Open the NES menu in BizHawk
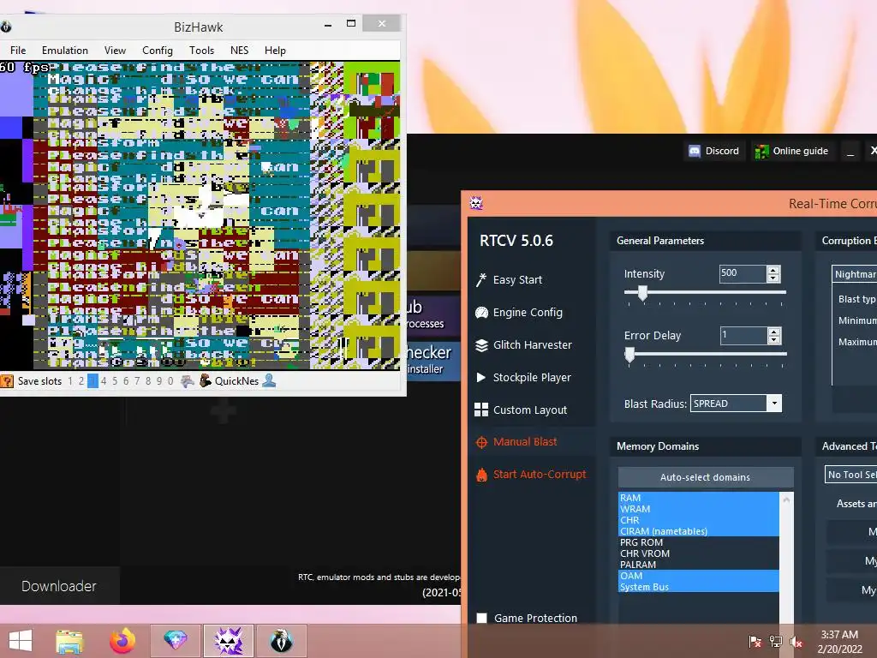This screenshot has height=658, width=877. [x=240, y=51]
